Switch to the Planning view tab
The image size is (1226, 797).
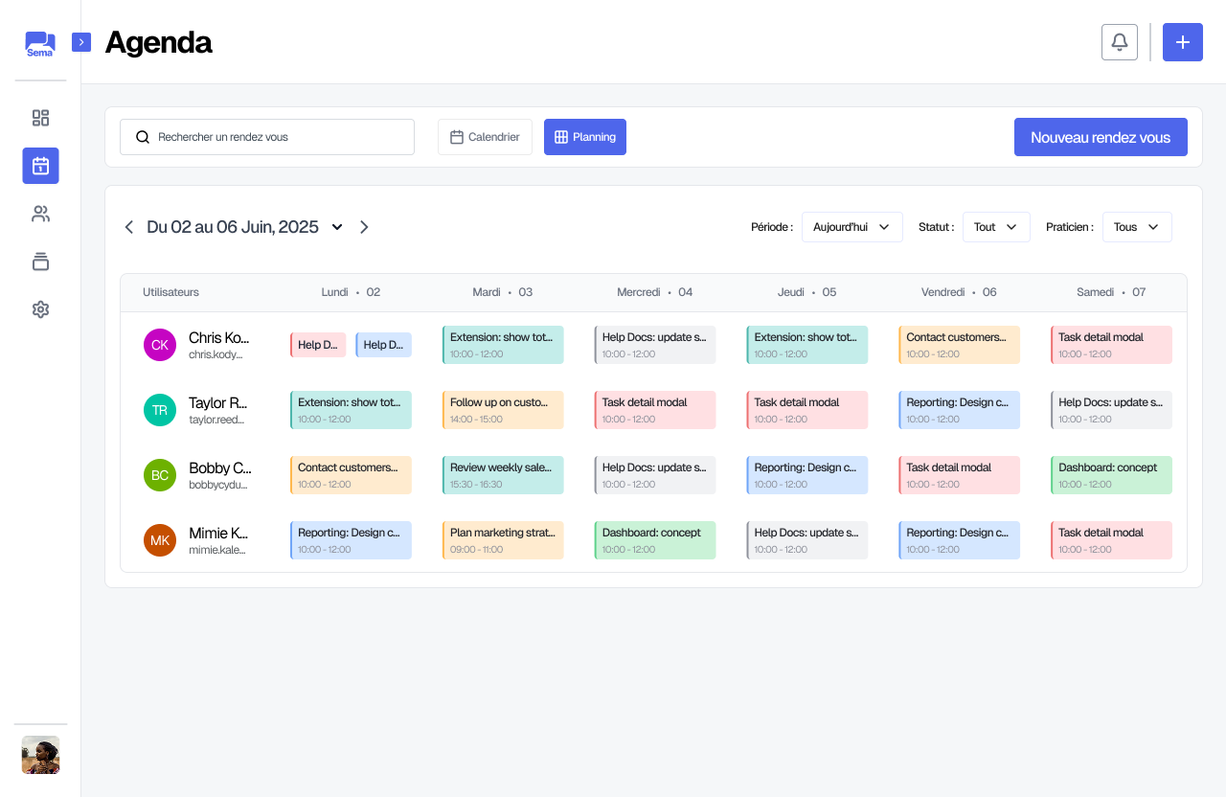(x=585, y=137)
